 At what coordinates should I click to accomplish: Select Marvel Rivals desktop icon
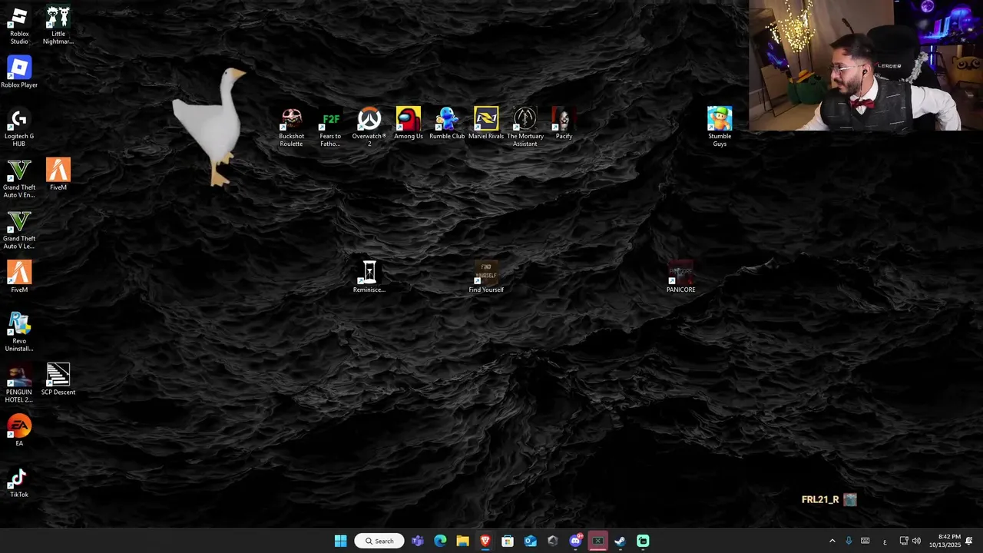click(x=486, y=124)
